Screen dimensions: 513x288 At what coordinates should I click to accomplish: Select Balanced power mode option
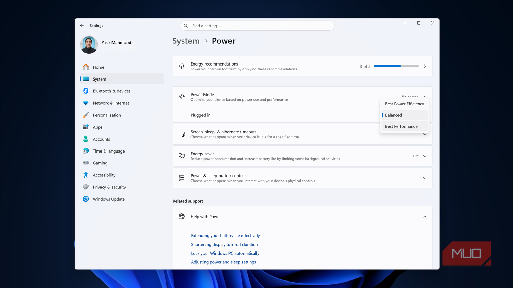[404, 115]
